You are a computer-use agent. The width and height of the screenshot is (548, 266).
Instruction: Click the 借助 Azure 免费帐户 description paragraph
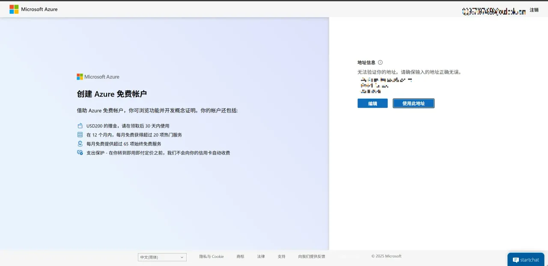[x=157, y=110]
